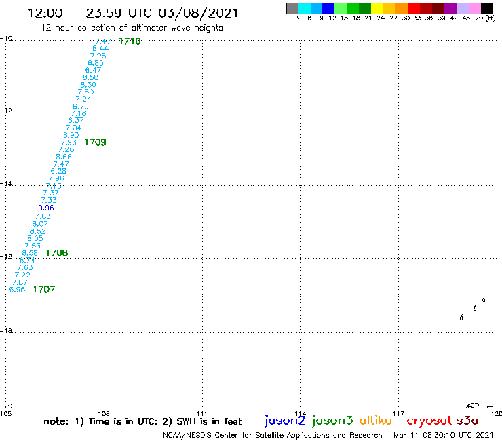The width and height of the screenshot is (502, 441).
Task: Select the green pass label 1708
Action: (x=57, y=253)
